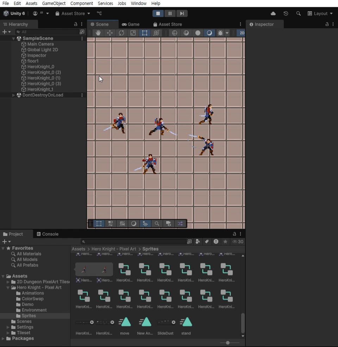Select the Move tool
The image size is (338, 347).
coord(110,33)
